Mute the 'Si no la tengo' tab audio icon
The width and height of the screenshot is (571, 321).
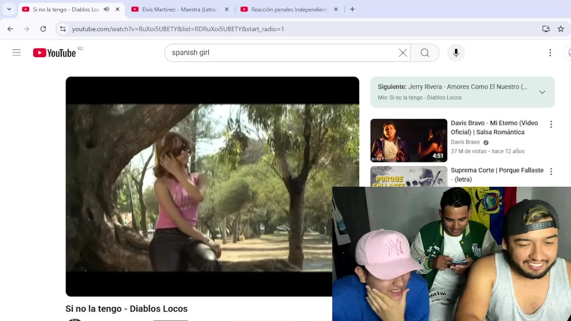106,9
